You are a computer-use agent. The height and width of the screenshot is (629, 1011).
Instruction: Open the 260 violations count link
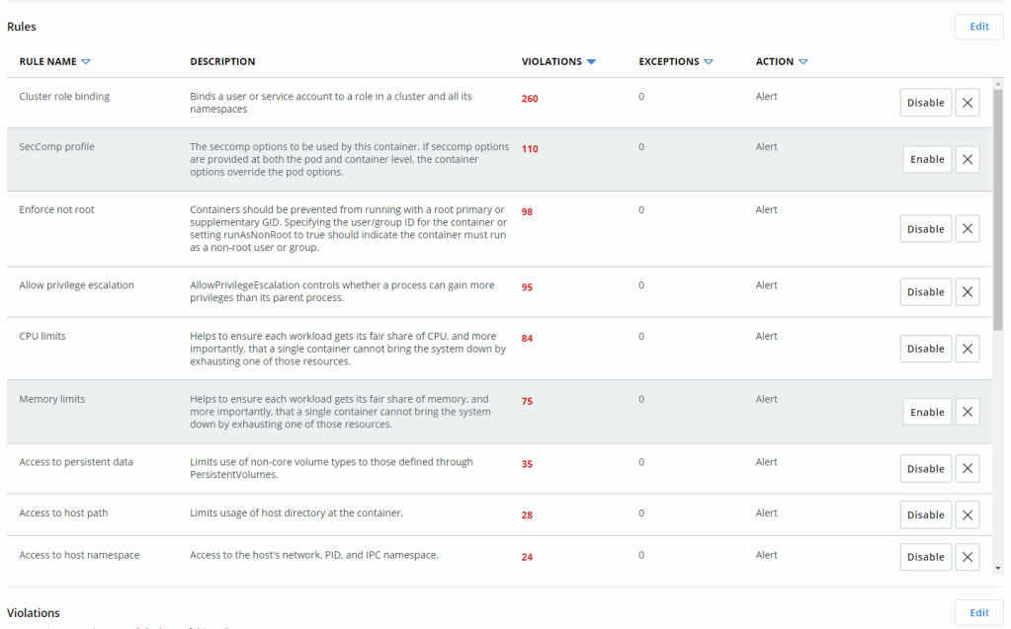click(x=530, y=99)
